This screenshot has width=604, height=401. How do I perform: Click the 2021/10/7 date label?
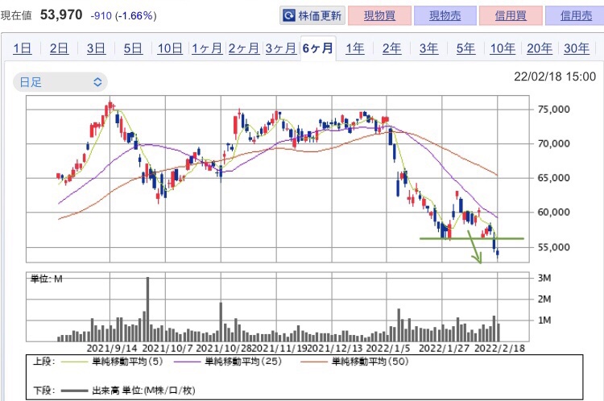(x=168, y=349)
